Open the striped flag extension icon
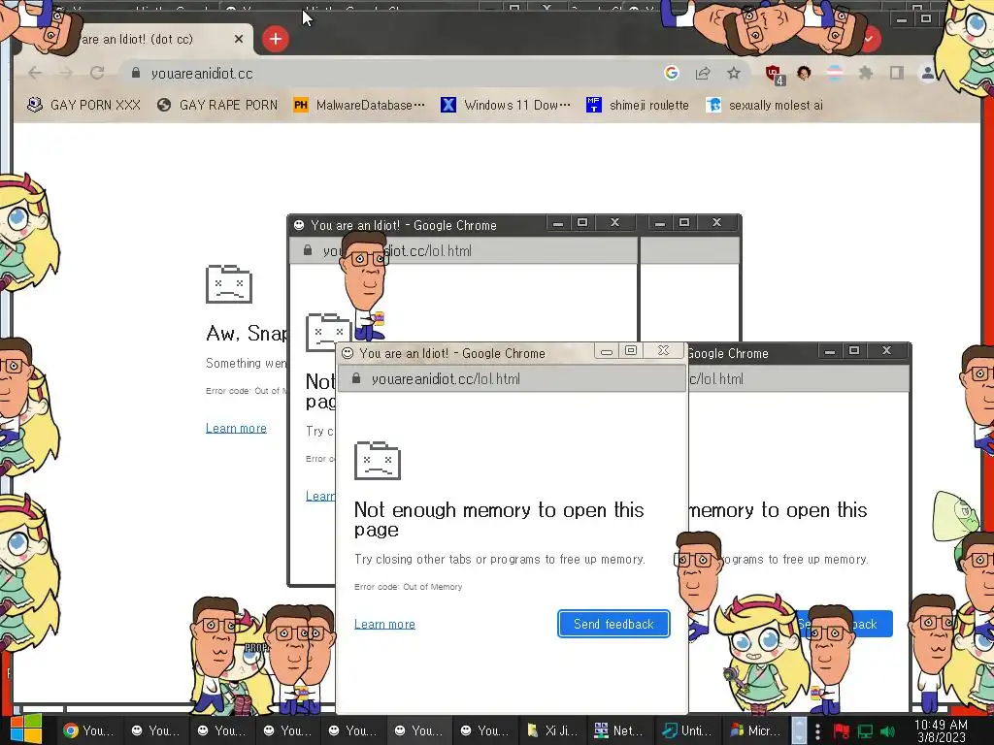The image size is (994, 745). pyautogui.click(x=835, y=74)
